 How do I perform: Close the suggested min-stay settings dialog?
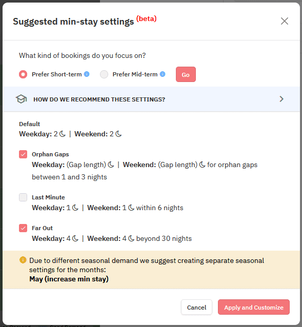point(284,21)
